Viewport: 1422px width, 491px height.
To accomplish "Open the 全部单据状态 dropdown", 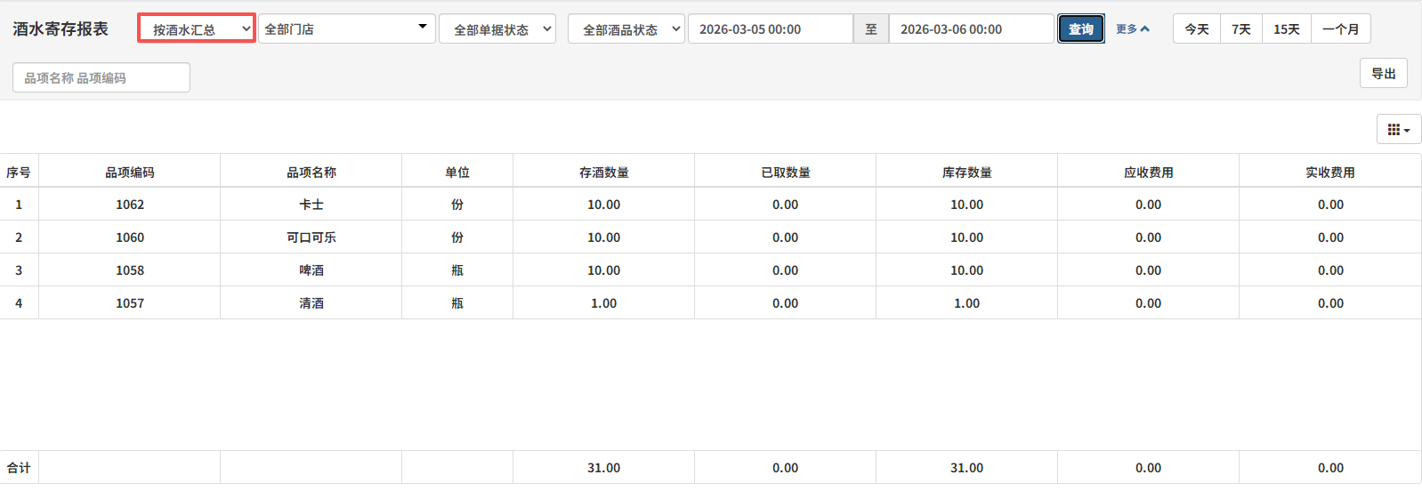I will click(497, 29).
